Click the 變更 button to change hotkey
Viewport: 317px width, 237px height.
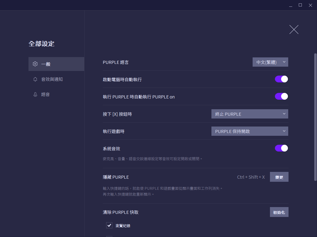click(x=279, y=177)
